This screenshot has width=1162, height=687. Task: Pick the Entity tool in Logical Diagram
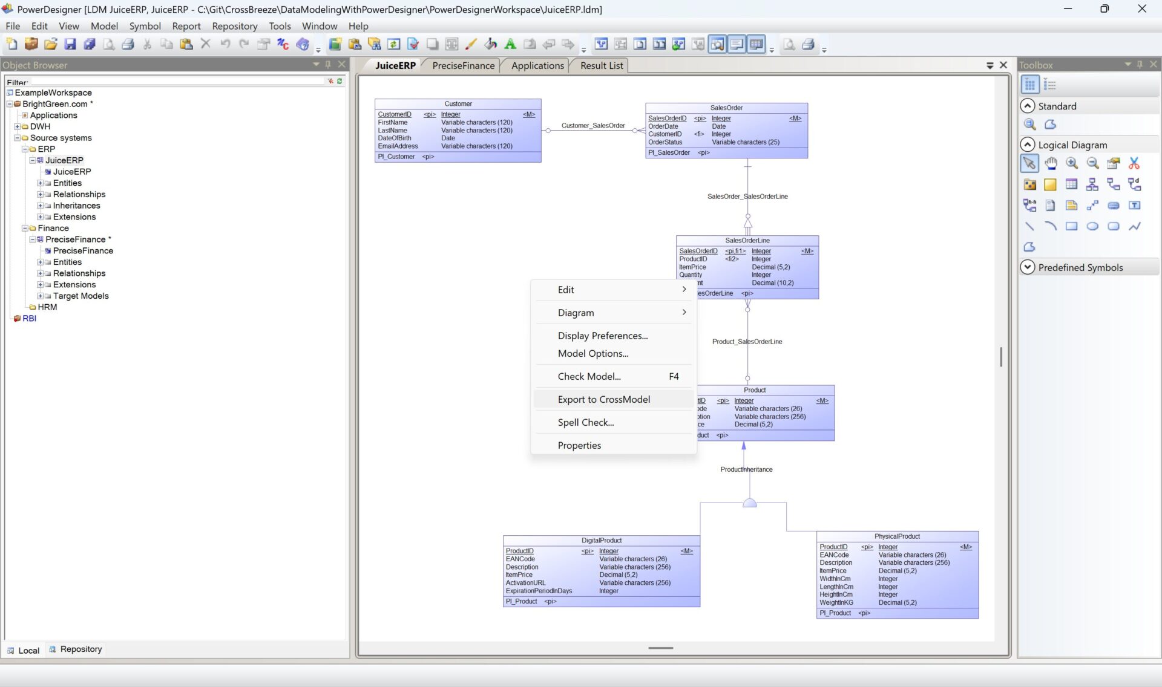(x=1071, y=184)
